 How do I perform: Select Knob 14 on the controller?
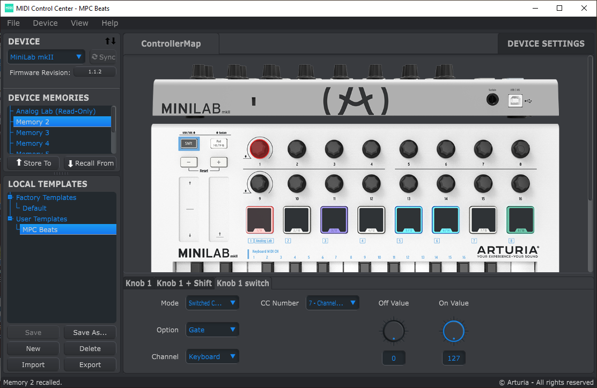[446, 183]
